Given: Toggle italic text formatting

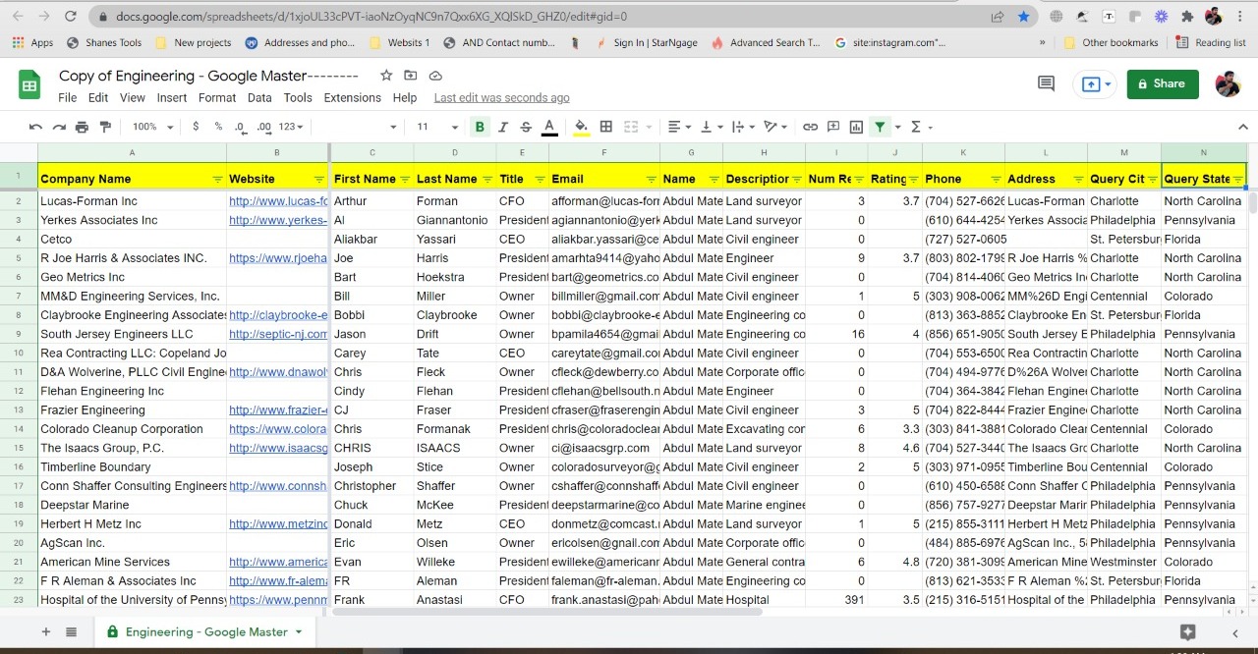Looking at the screenshot, I should tap(503, 127).
